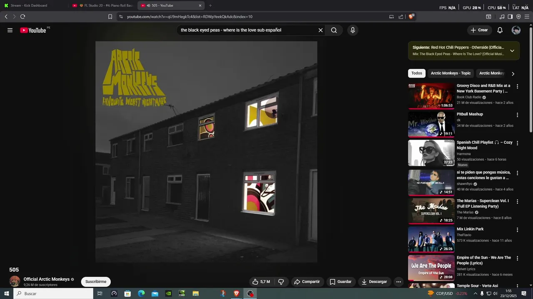Open the Mix Linkin Park title
The width and height of the screenshot is (533, 299).
click(x=470, y=229)
